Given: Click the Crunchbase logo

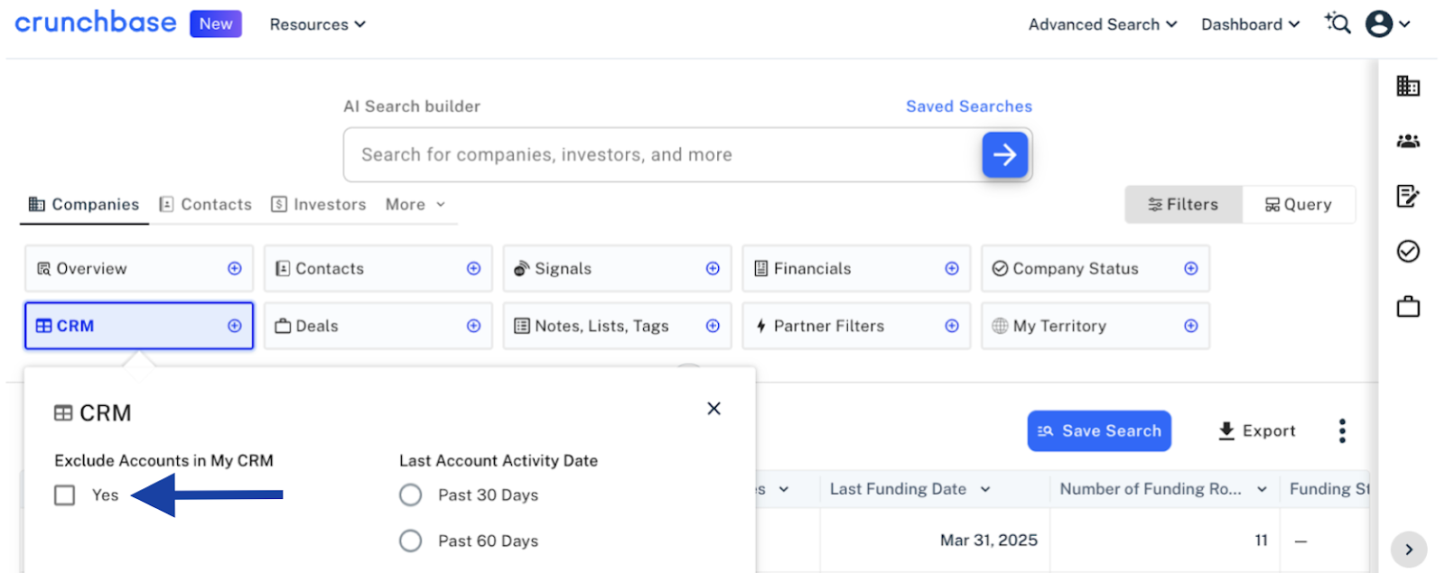Looking at the screenshot, I should (x=96, y=23).
